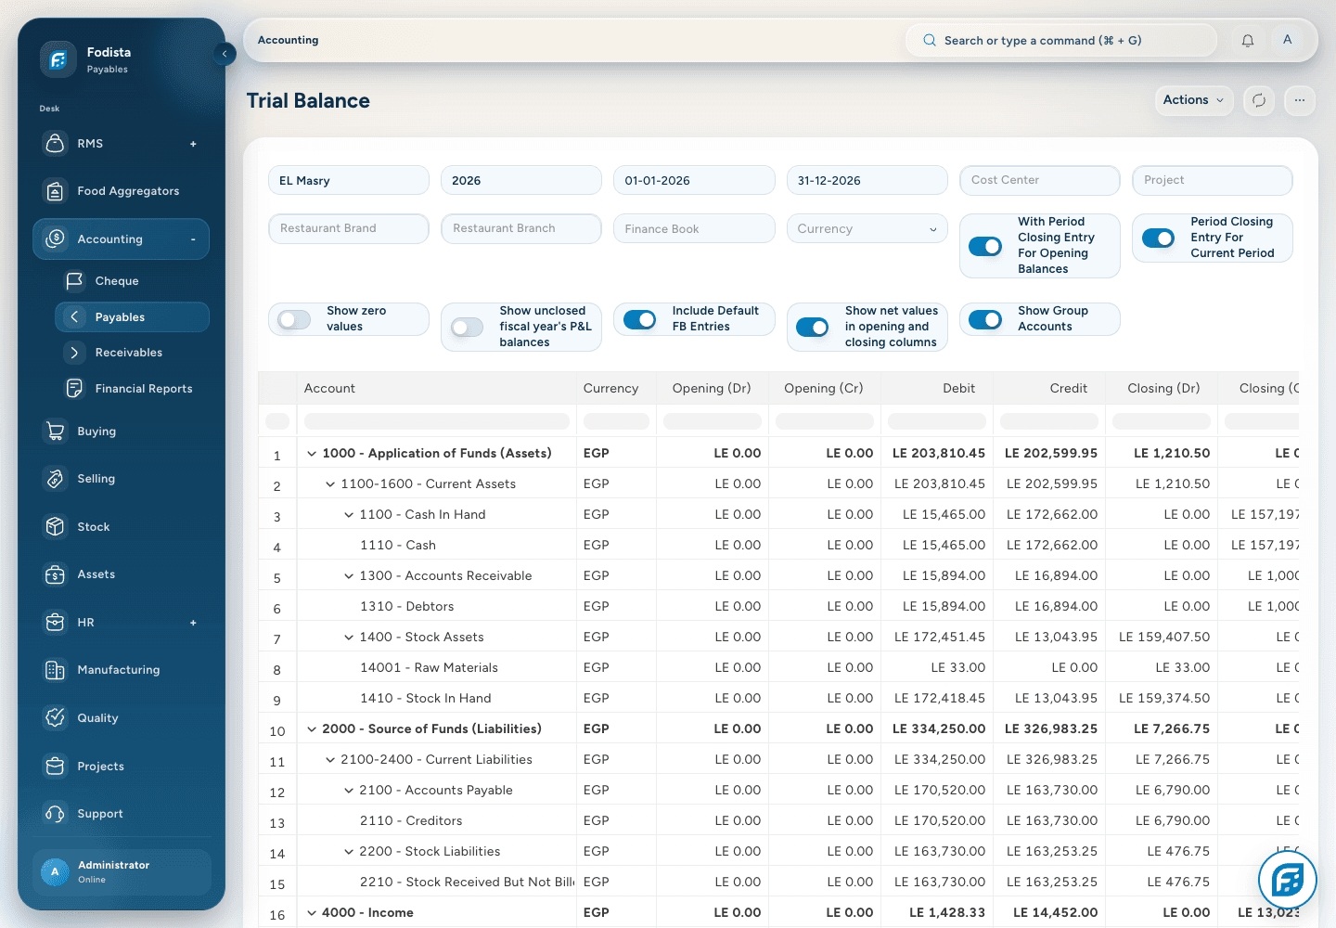Open the RMS module icon

point(56,143)
